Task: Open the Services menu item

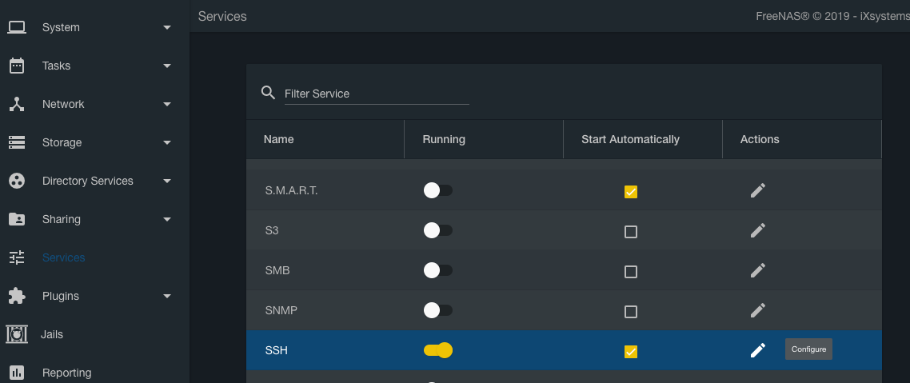Action: pyautogui.click(x=63, y=257)
